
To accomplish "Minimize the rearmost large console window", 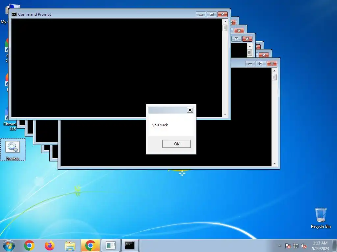I will (x=250, y=64).
